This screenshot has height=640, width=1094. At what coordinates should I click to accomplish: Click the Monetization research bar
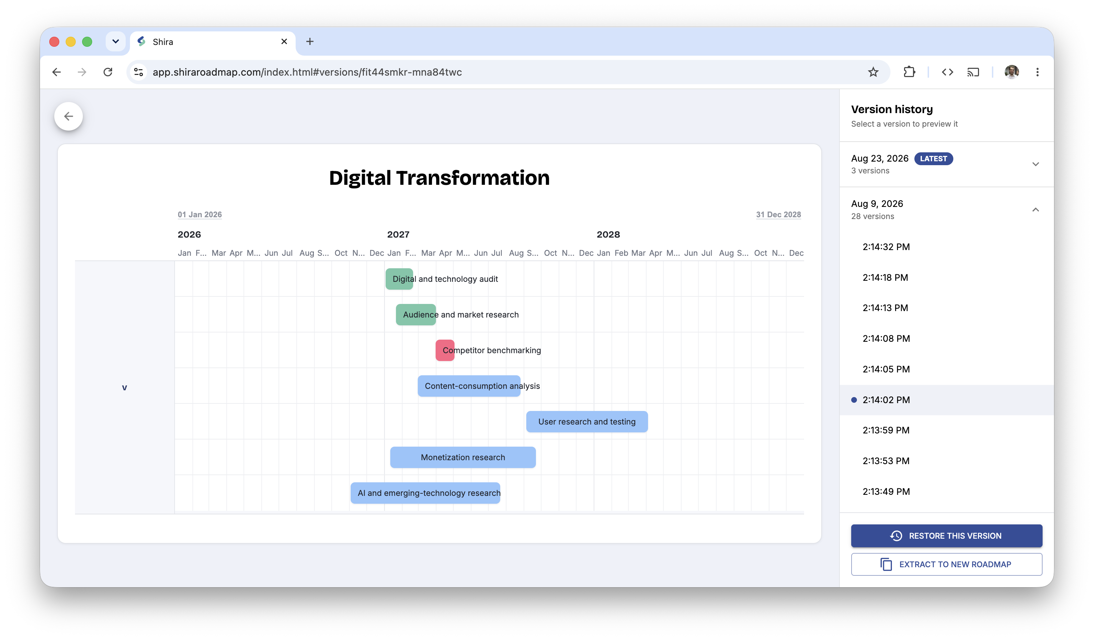(x=463, y=457)
